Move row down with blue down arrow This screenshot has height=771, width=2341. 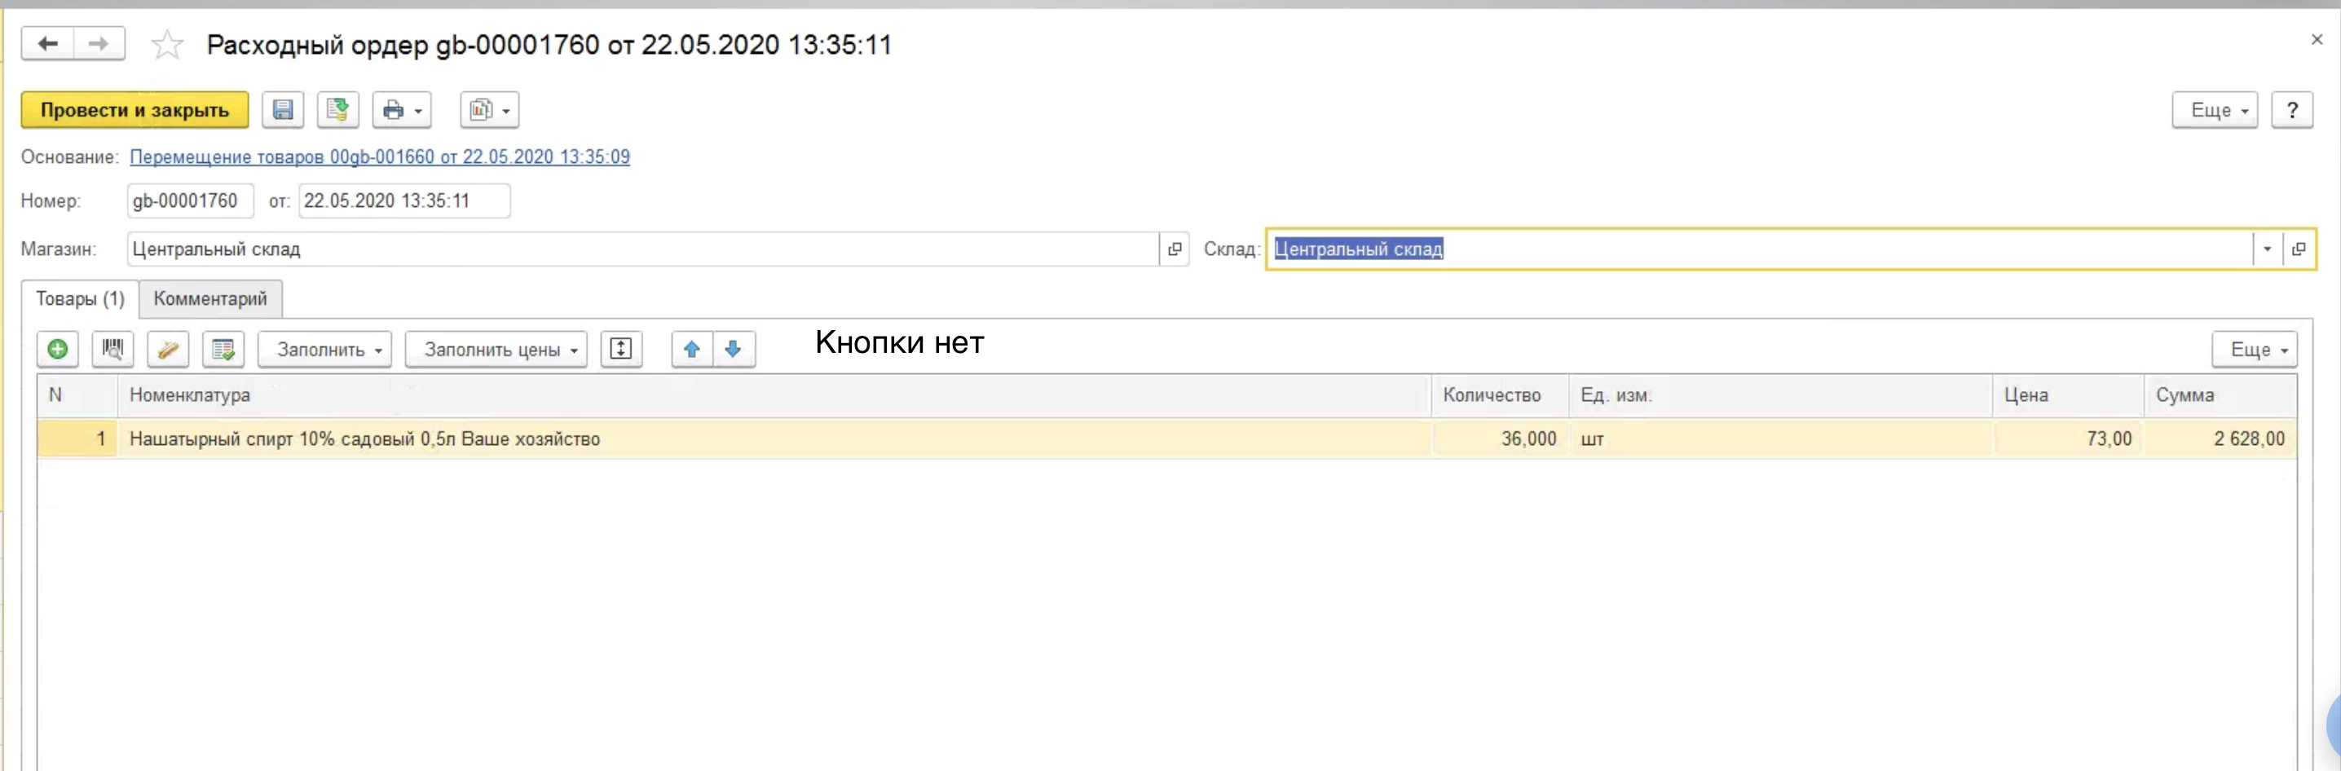(x=734, y=349)
